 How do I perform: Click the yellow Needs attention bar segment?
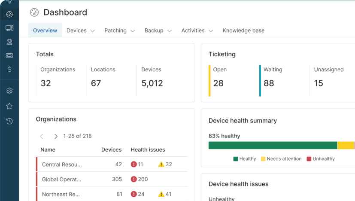(x=346, y=145)
